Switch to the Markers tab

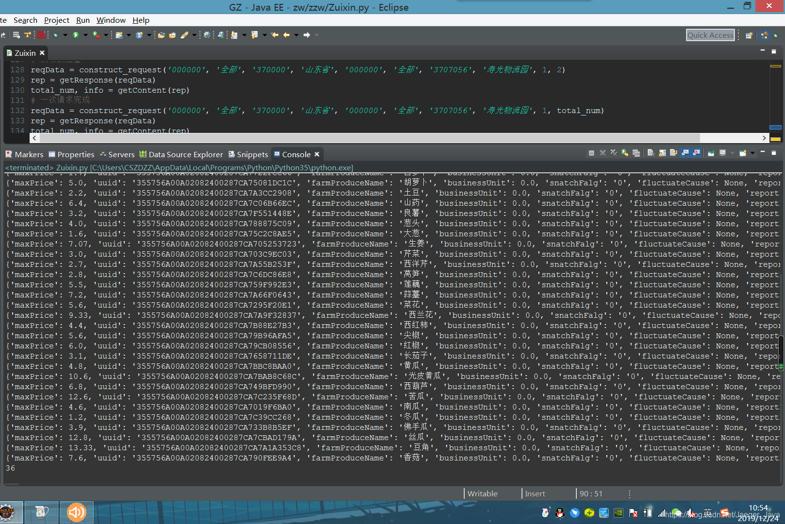[24, 154]
